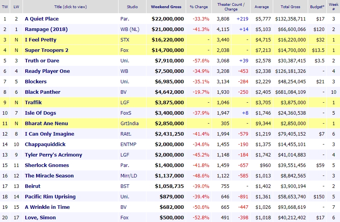Open the FoxS studio link

(126, 113)
